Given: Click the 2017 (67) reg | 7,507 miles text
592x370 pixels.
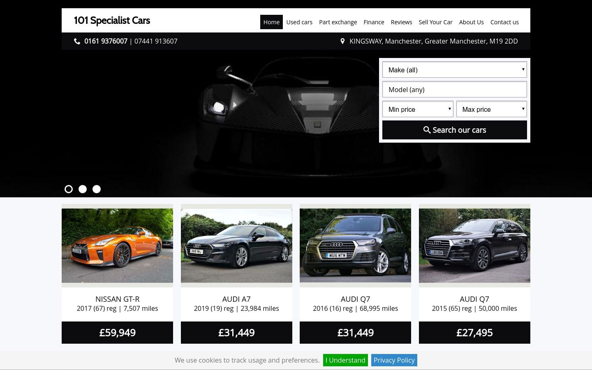Looking at the screenshot, I should [117, 308].
